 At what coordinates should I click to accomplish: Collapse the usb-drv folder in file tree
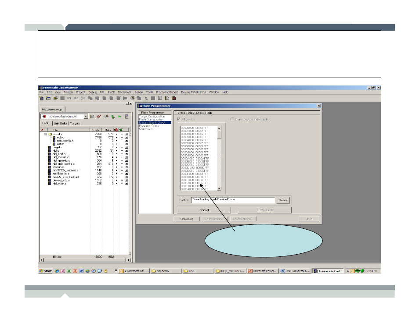[46, 134]
